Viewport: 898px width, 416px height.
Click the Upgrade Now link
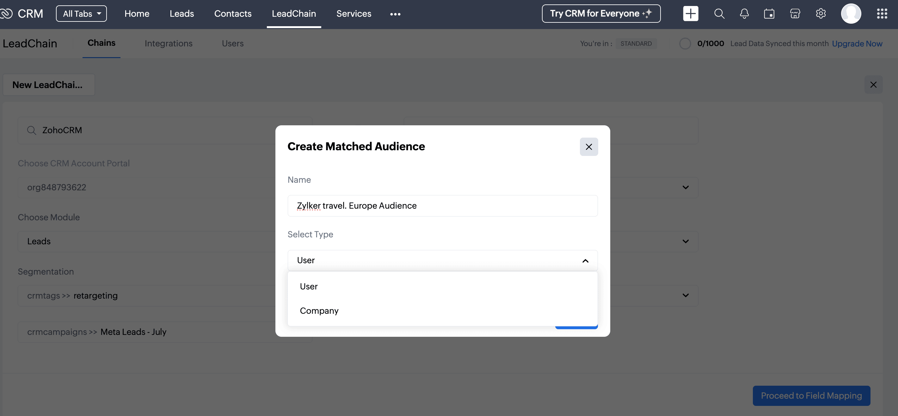(x=857, y=44)
